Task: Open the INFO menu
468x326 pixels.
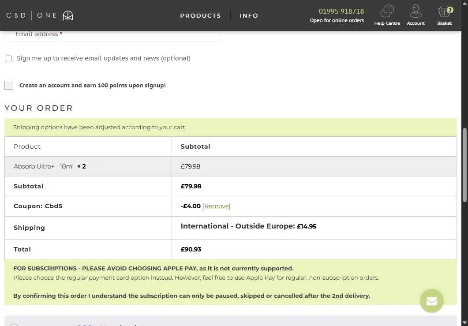Action: (x=249, y=15)
